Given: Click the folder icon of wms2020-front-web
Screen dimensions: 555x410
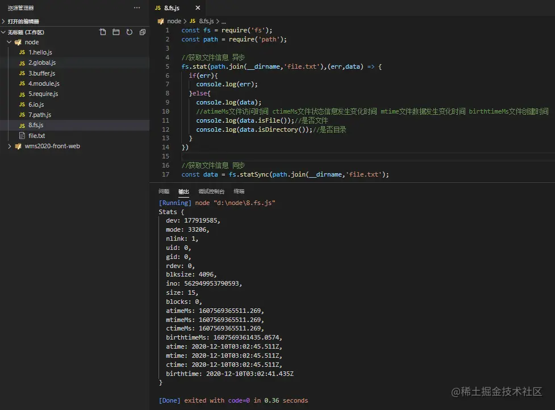Looking at the screenshot, I should [18, 146].
